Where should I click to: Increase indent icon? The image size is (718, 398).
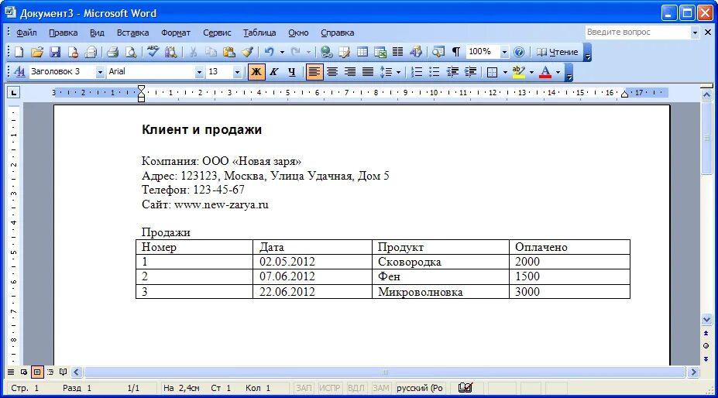[x=470, y=72]
